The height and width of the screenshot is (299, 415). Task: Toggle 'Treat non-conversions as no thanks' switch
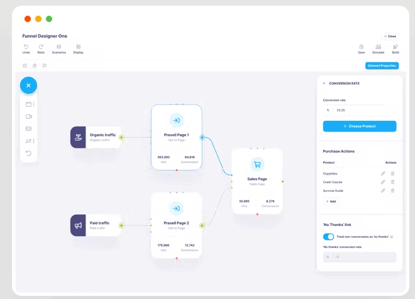tap(328, 237)
